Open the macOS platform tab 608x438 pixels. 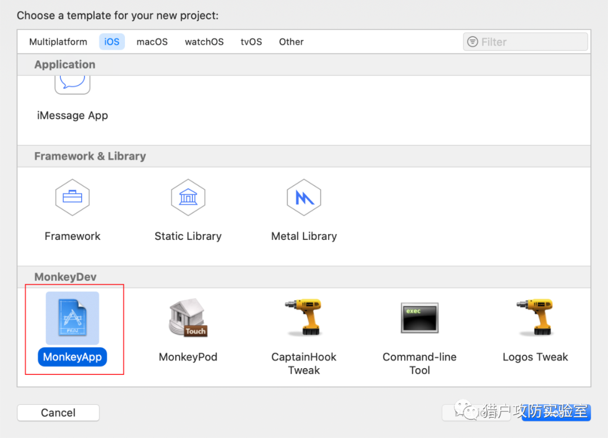(152, 42)
